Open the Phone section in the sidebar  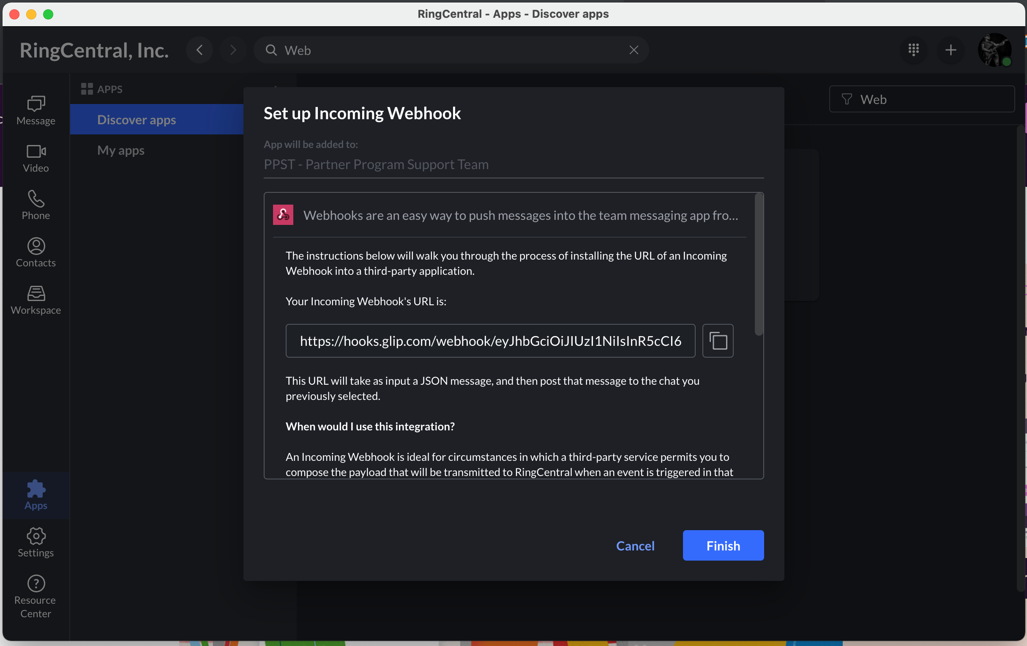[36, 205]
